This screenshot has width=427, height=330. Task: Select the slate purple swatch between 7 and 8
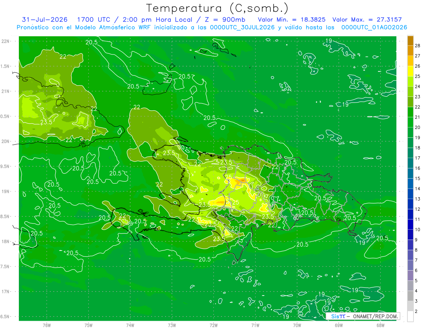pos(410,255)
